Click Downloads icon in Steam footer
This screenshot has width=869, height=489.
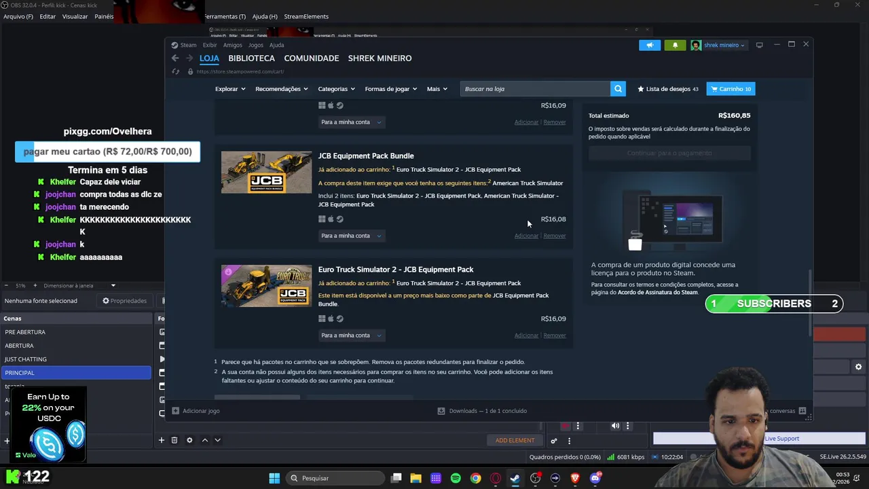tap(441, 411)
